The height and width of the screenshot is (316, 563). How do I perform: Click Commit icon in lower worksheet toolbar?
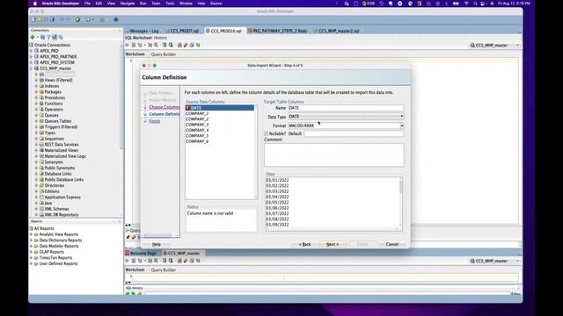point(165,261)
